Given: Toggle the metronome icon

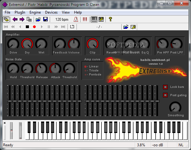Looking at the screenshot, I should 76,19.
